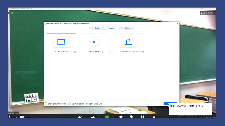Switch to the Advanced tab
Viewport: 225px width, 126px height.
pos(112,28)
